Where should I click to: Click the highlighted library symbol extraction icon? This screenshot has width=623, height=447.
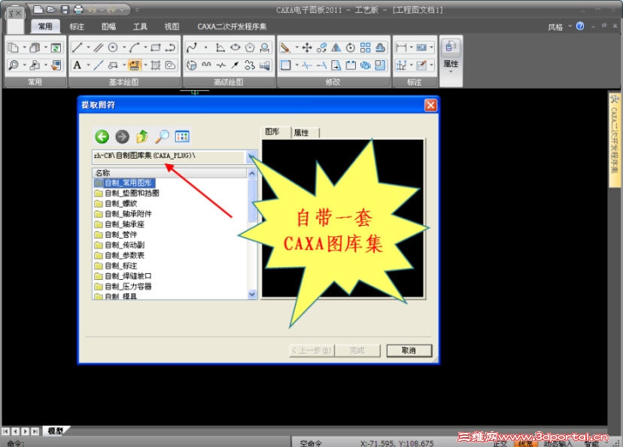pyautogui.click(x=134, y=65)
